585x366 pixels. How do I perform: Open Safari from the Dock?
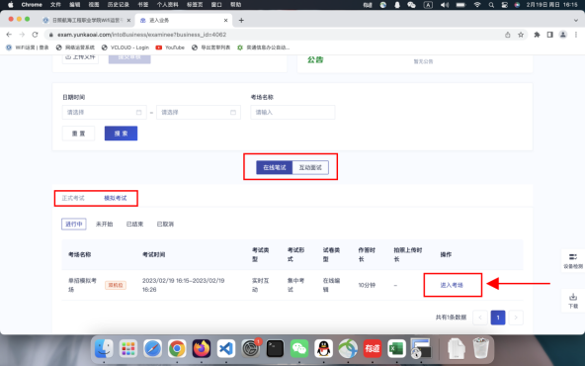pos(152,349)
